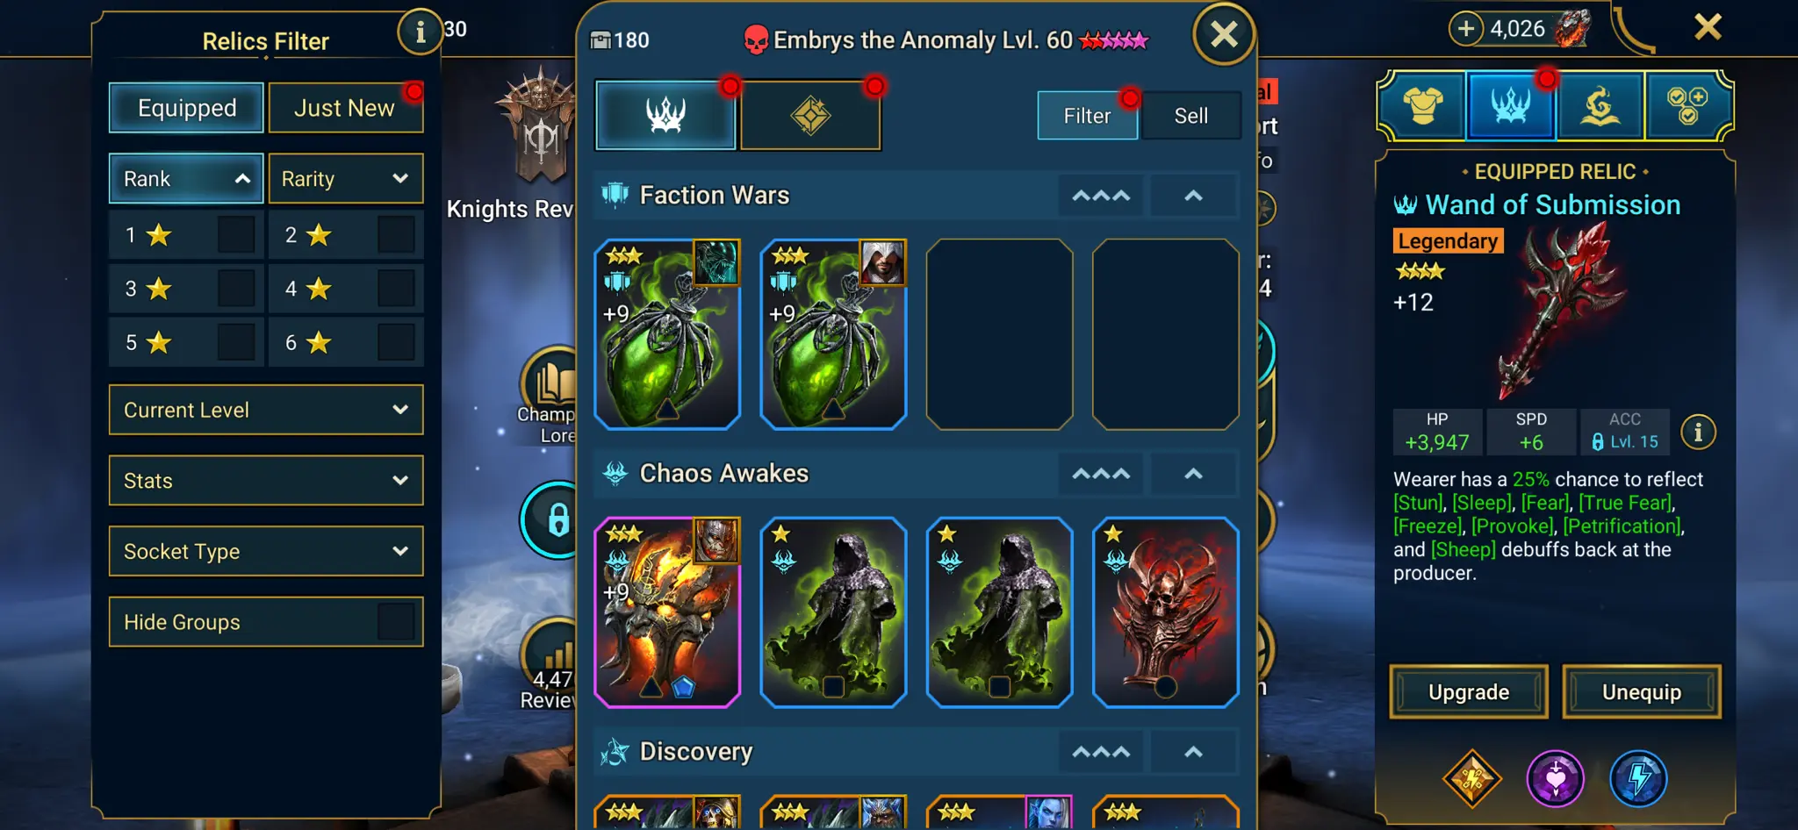Switch to the Equipped filter tab
1798x830 pixels.
point(186,108)
